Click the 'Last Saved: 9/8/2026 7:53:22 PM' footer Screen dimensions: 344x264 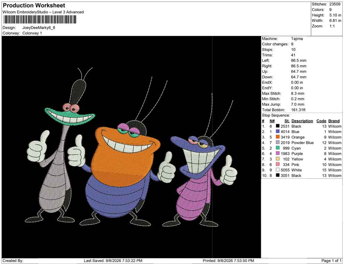pos(113,261)
